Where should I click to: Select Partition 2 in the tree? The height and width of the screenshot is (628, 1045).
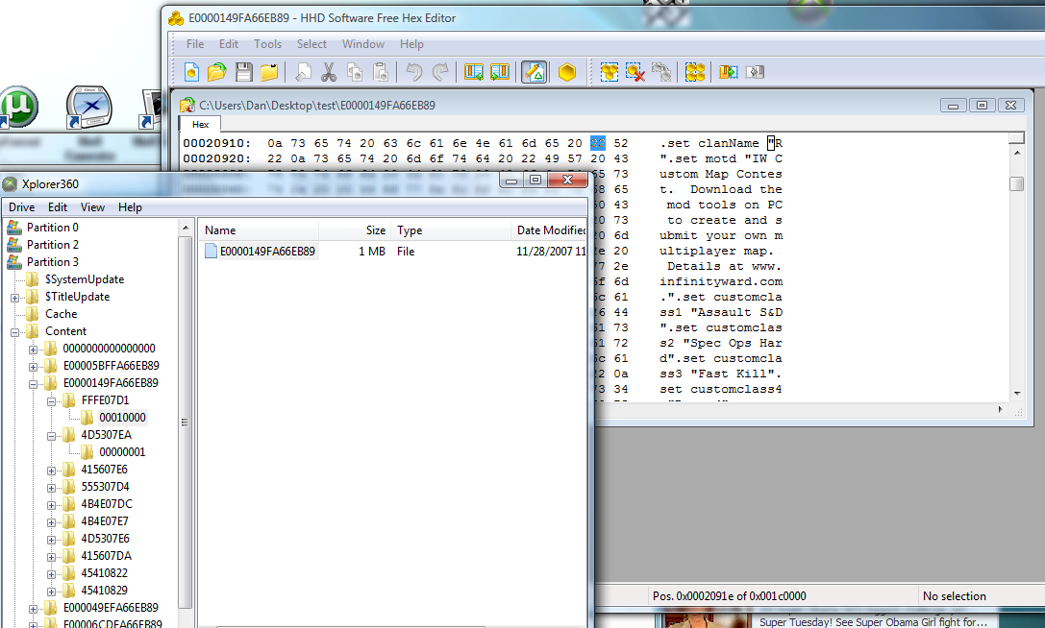pos(52,245)
